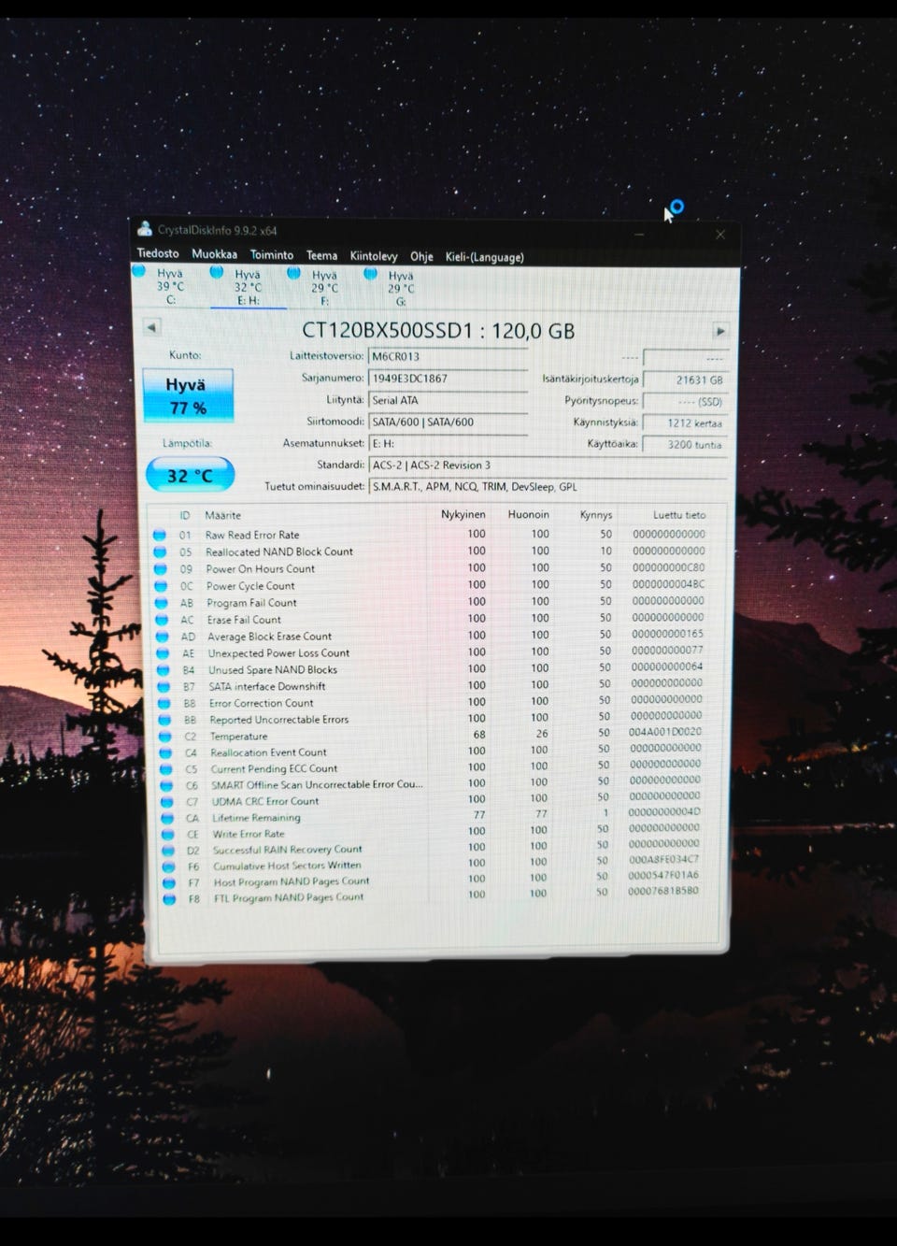Viewport: 897px width, 1246px height.
Task: Click status icon of Reallocation Event Count
Action: (x=165, y=752)
